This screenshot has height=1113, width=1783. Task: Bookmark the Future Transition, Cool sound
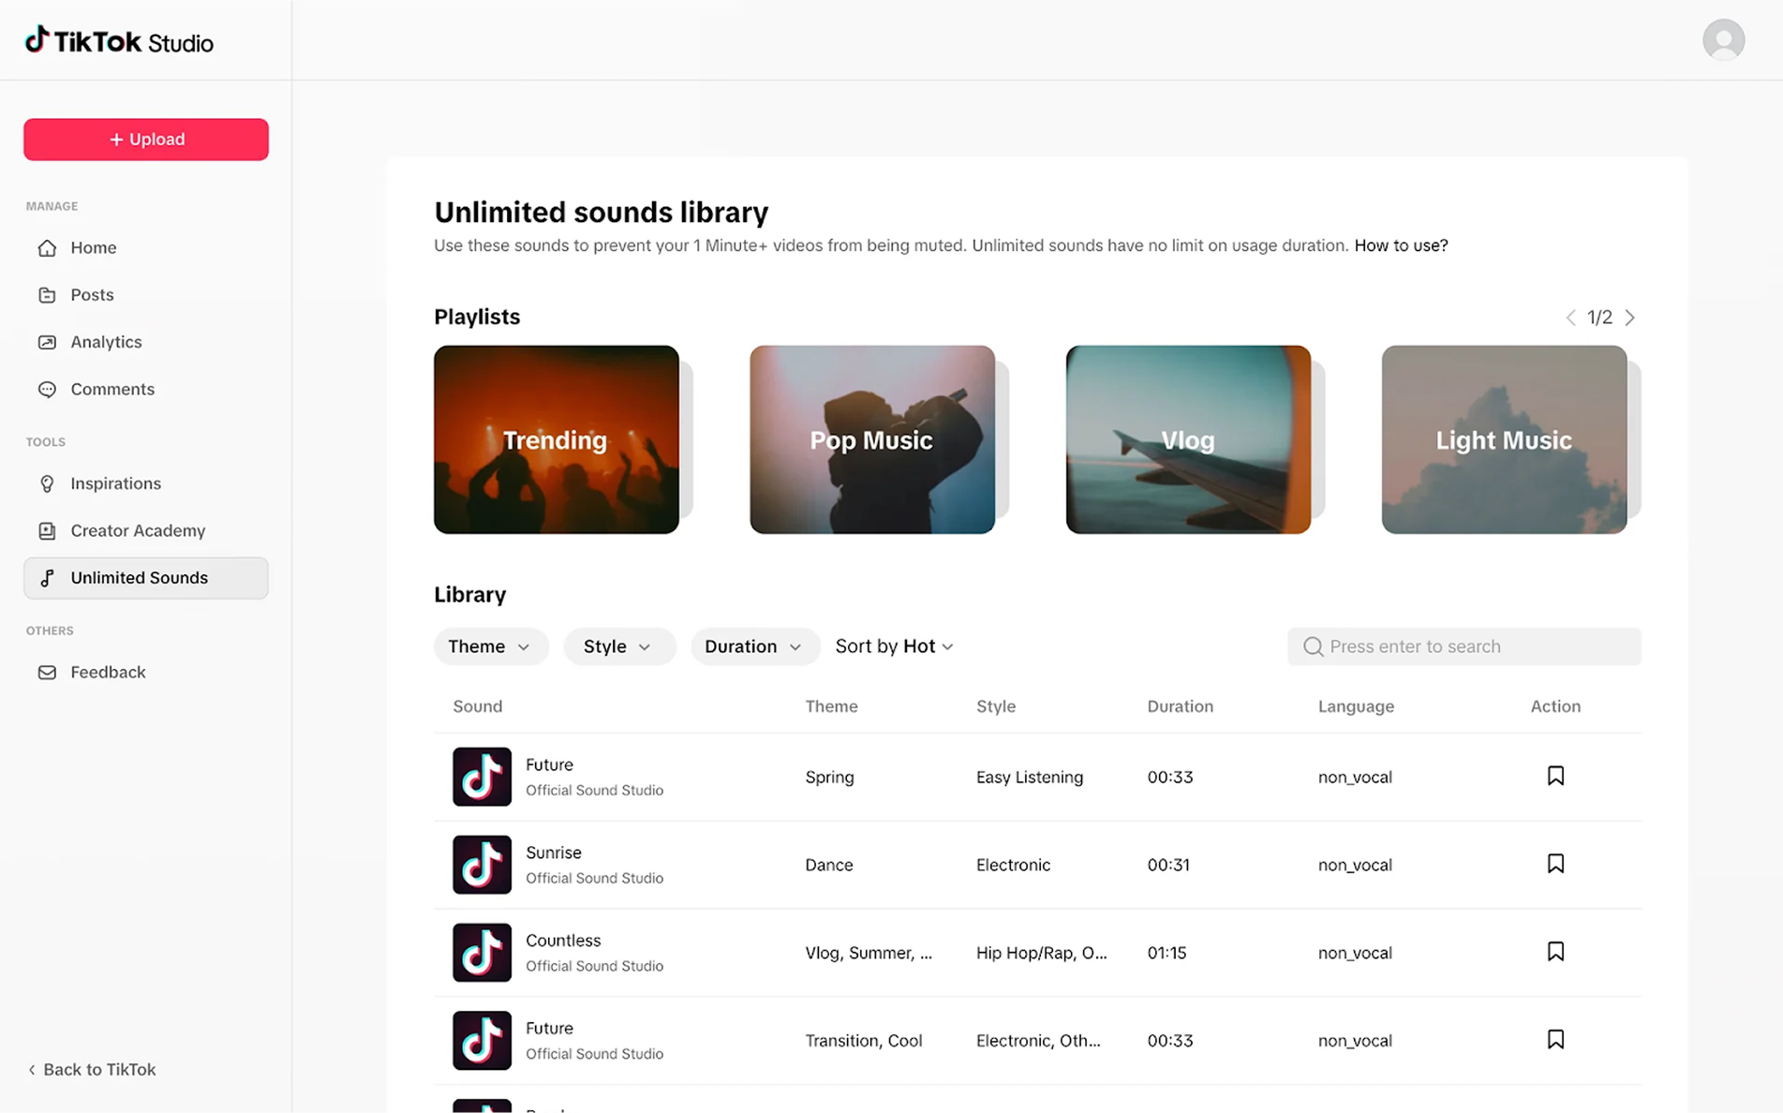click(x=1555, y=1039)
